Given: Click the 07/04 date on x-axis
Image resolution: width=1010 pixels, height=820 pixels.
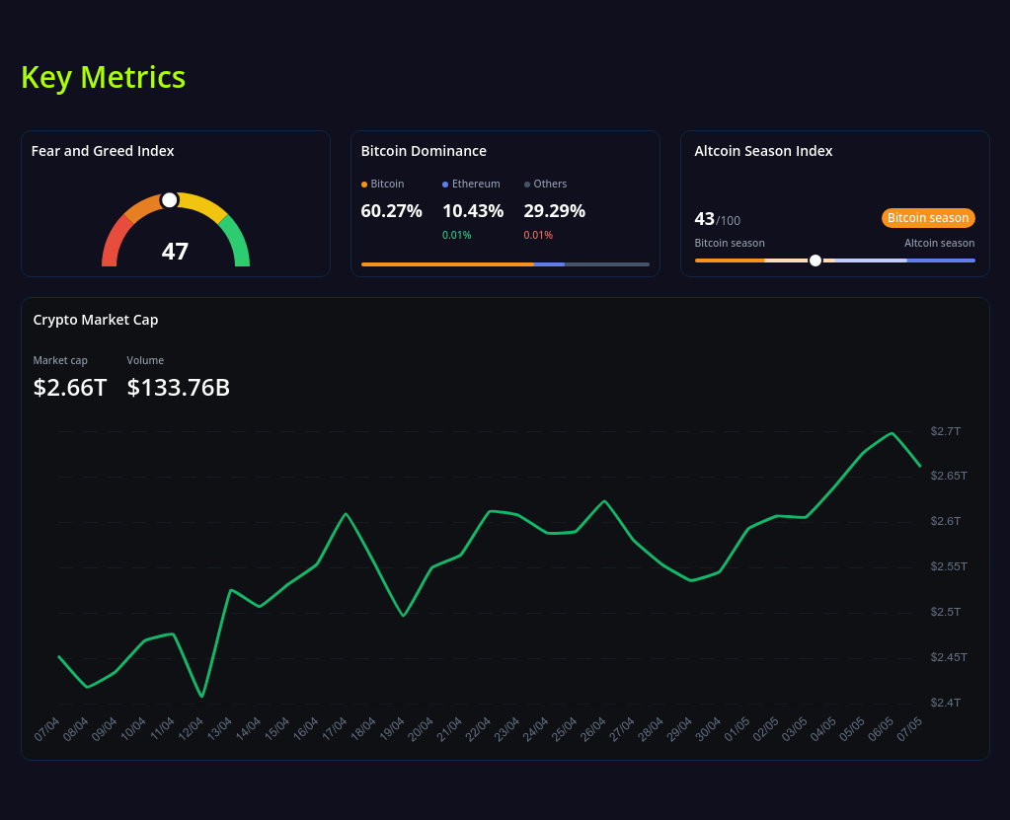Looking at the screenshot, I should [x=46, y=729].
